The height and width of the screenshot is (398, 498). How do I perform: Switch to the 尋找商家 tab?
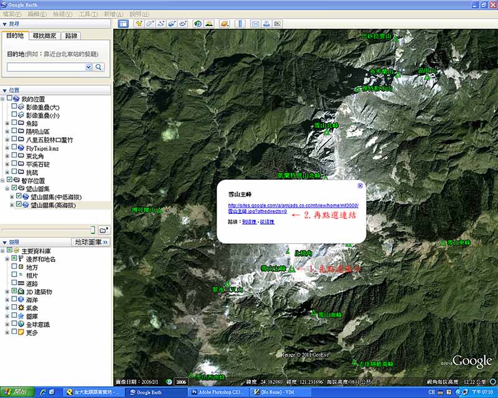[44, 36]
